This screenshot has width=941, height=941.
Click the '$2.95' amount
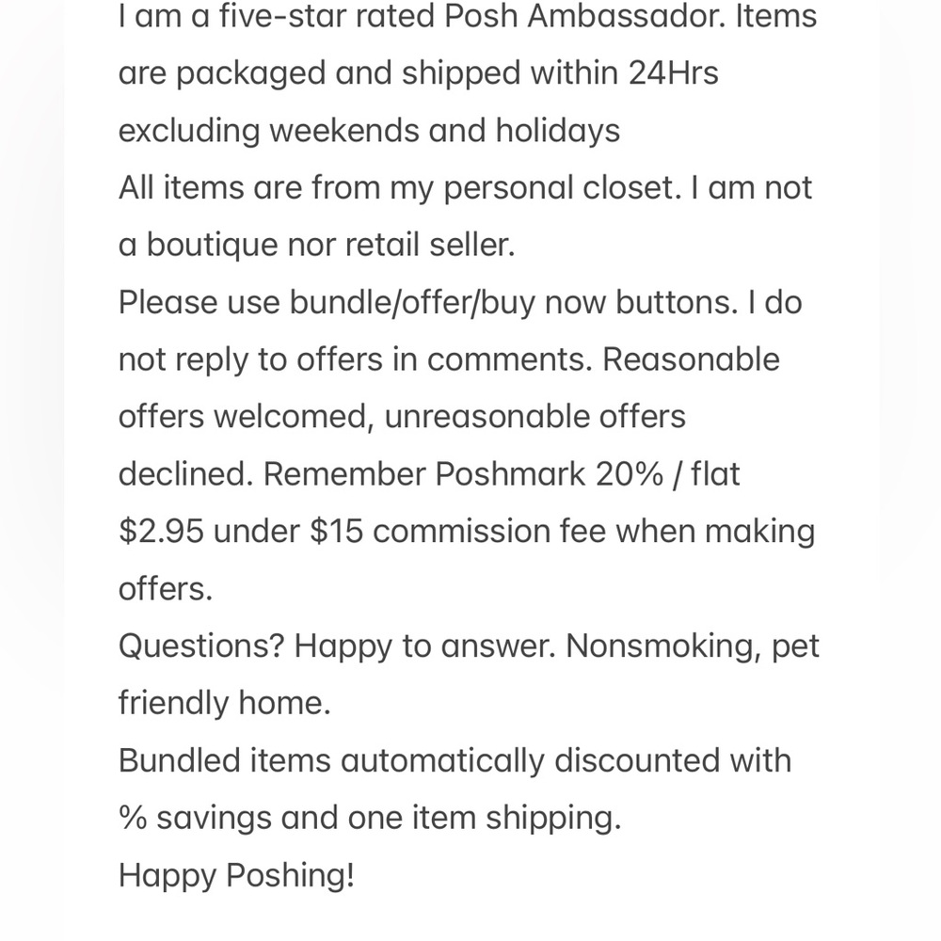click(161, 531)
